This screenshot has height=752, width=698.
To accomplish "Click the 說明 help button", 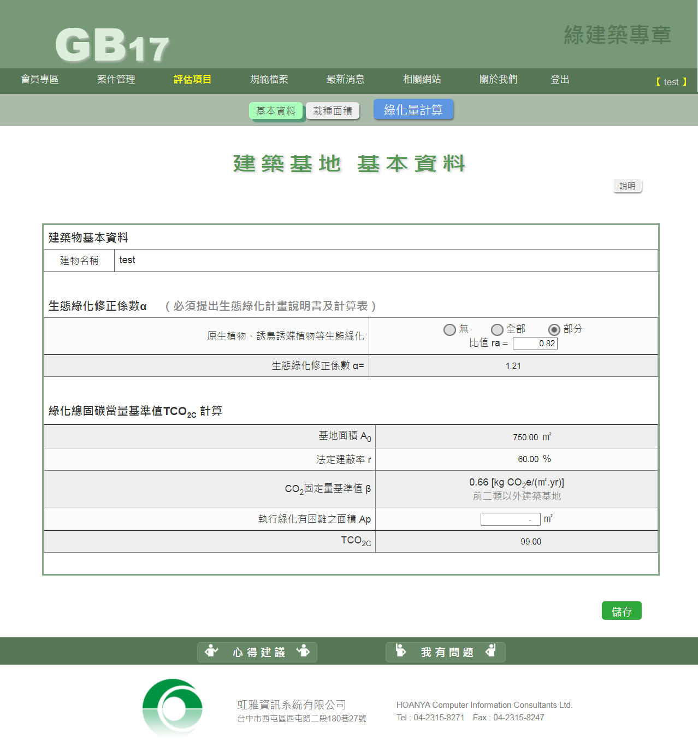I will [628, 186].
